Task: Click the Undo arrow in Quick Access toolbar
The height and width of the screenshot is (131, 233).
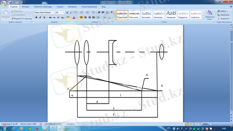Action: (14, 2)
